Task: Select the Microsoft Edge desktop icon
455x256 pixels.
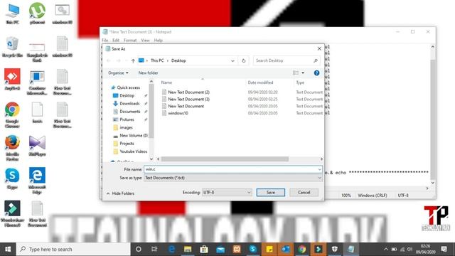Action: 37,181
